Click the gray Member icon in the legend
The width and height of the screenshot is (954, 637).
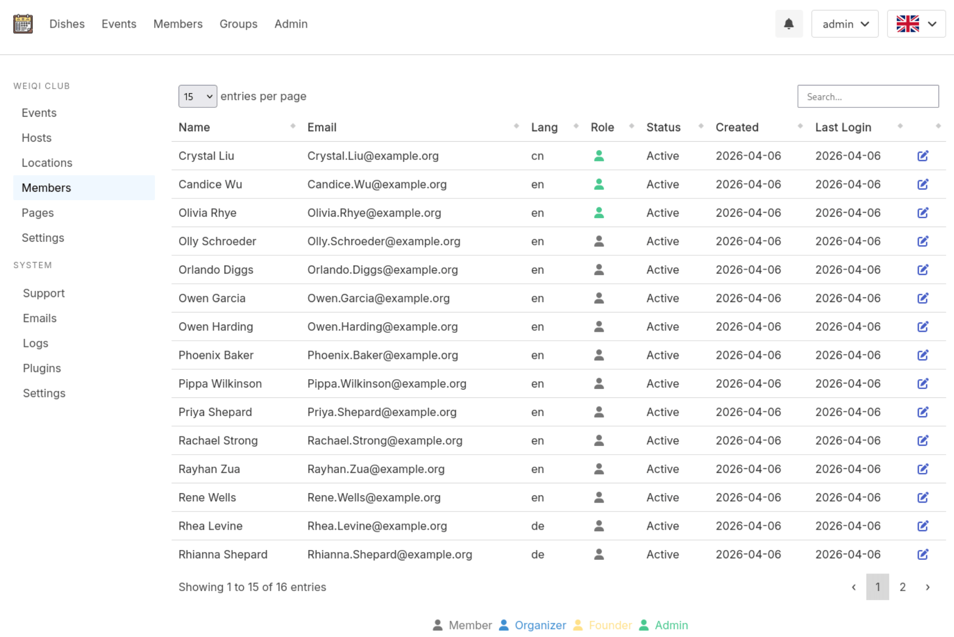[x=438, y=625]
